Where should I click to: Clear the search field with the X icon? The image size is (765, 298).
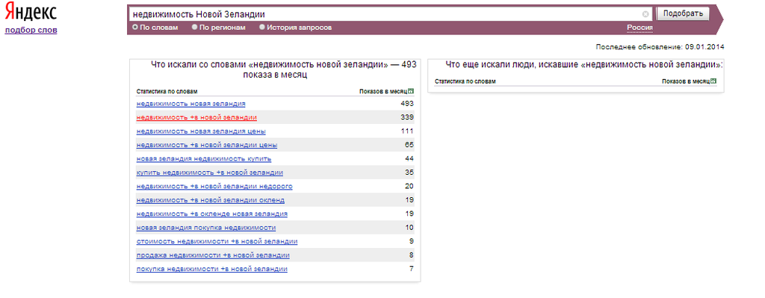(x=645, y=14)
